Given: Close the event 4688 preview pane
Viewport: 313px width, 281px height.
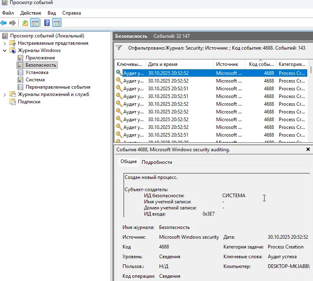Looking at the screenshot, I should pos(308,150).
